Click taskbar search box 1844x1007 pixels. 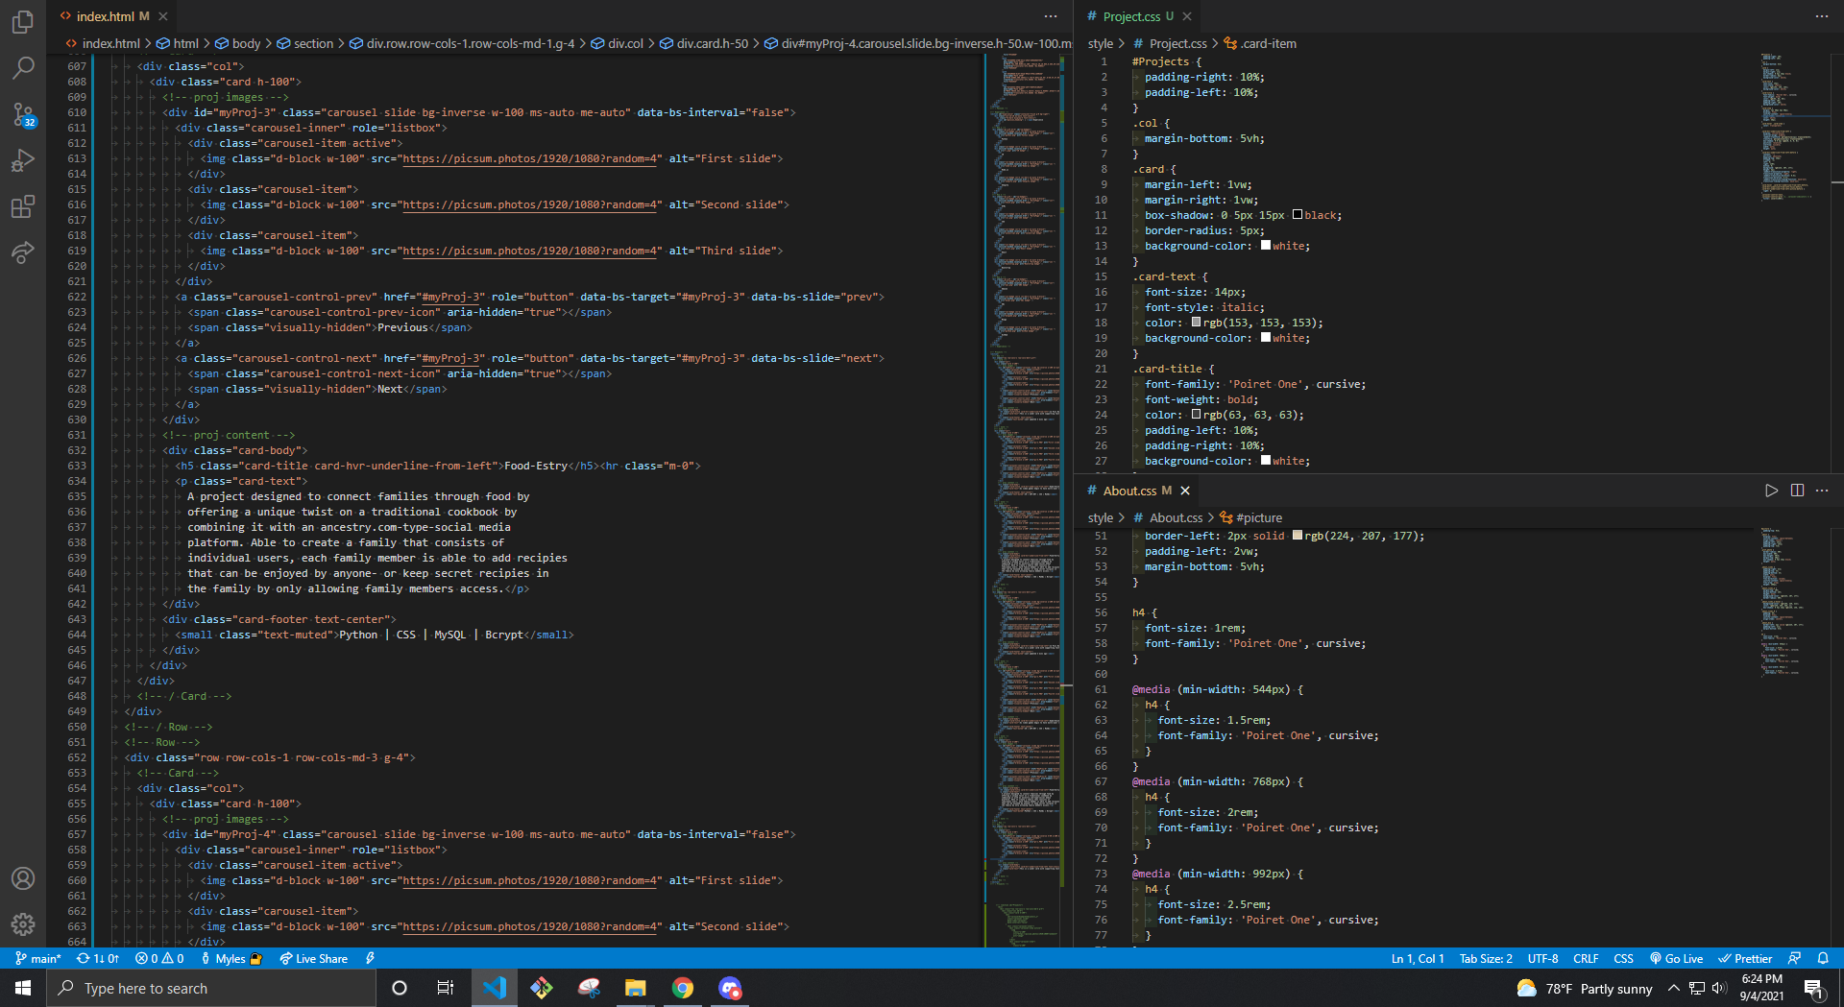point(211,988)
